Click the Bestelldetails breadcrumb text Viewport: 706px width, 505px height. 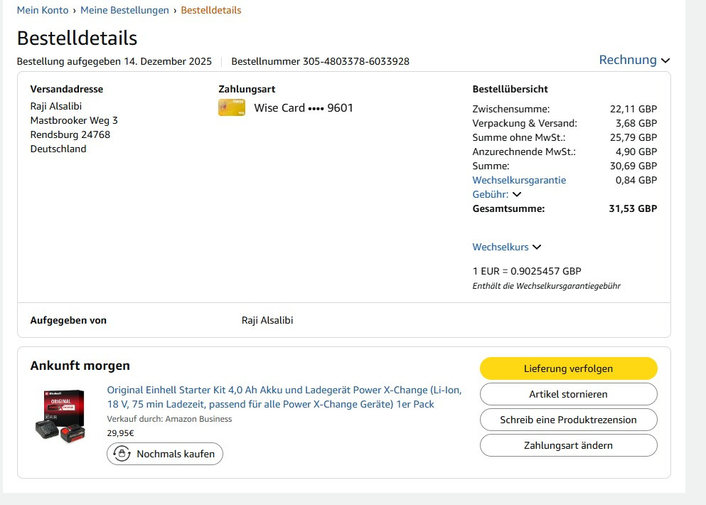click(x=210, y=10)
